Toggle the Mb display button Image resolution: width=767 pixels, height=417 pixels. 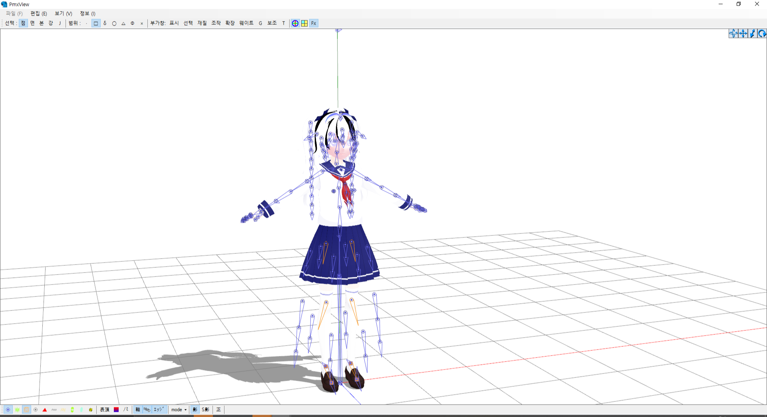click(x=147, y=410)
